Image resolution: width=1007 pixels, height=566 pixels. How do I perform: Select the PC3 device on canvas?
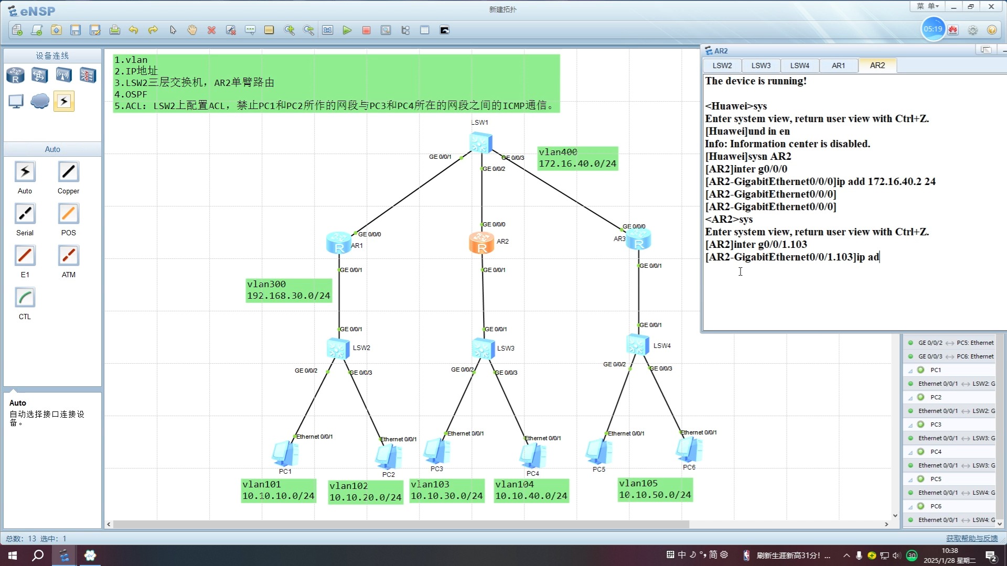tap(436, 451)
